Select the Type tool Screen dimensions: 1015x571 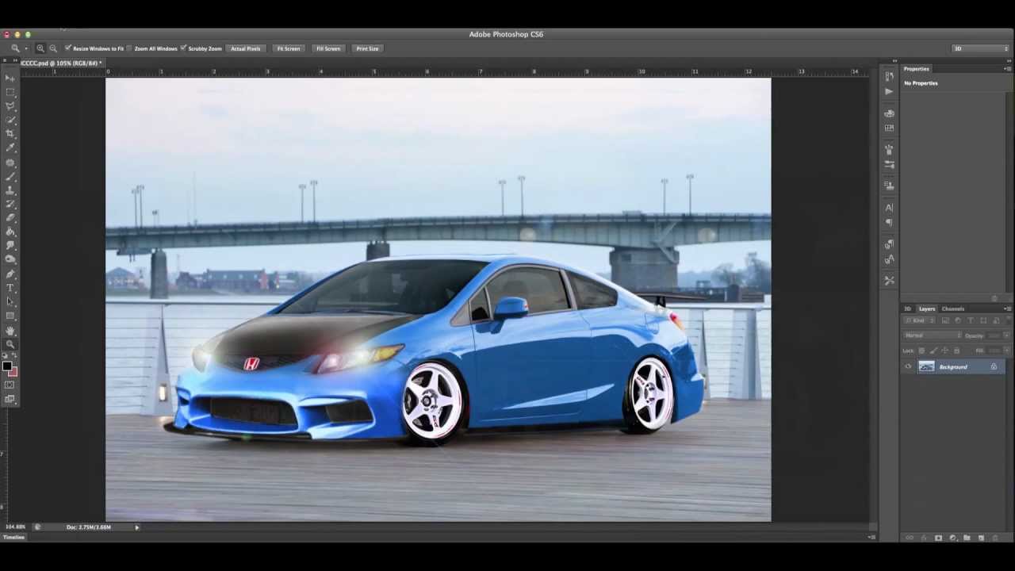tap(10, 287)
